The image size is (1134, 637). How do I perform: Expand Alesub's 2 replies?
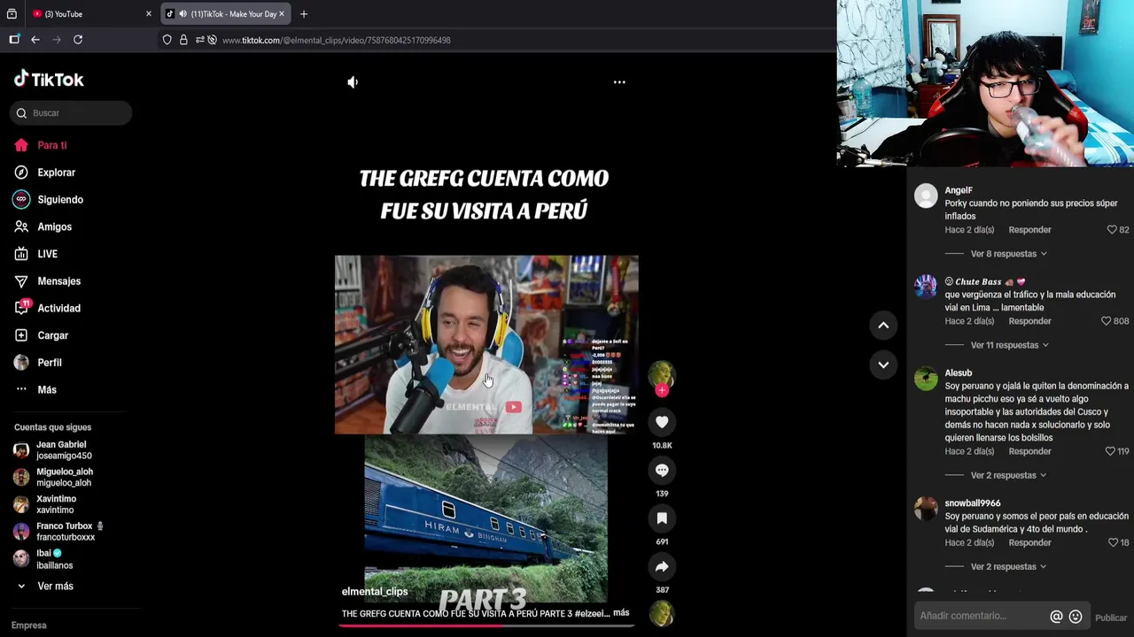(x=1008, y=475)
